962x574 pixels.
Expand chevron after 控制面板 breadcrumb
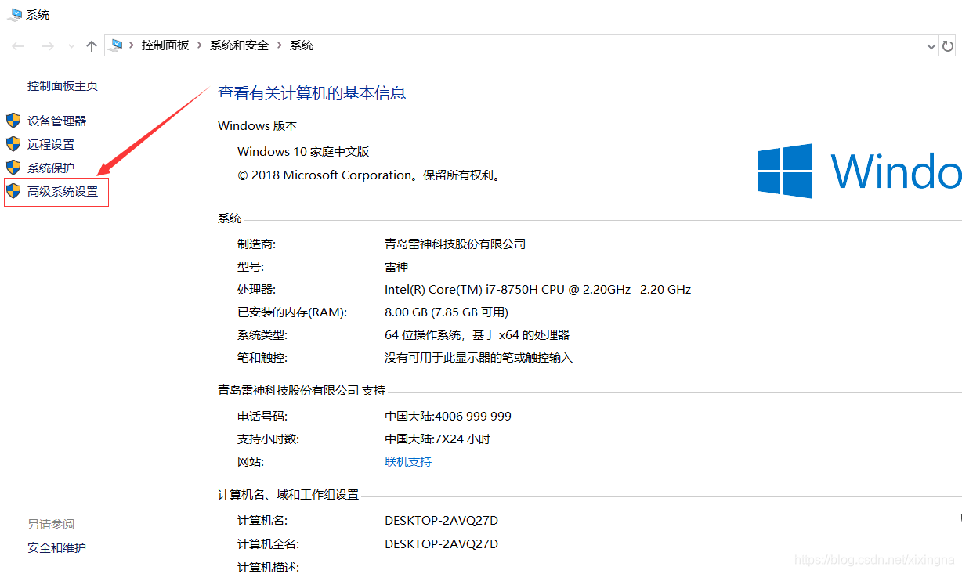(x=200, y=45)
